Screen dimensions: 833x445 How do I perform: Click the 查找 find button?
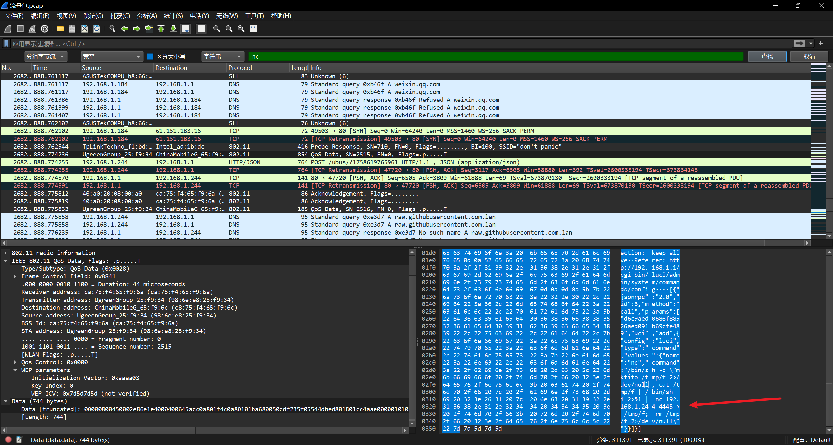(767, 57)
